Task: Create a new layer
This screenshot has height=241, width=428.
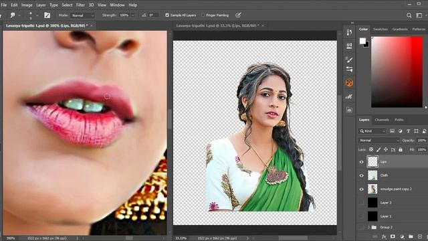Action: (420, 236)
